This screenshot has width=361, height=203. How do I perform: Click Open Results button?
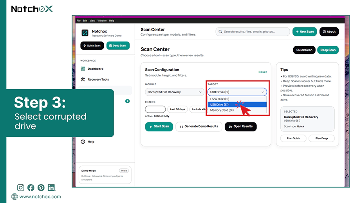click(x=240, y=126)
